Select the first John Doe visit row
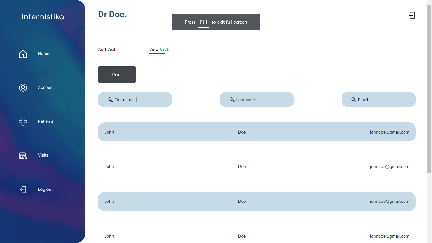 point(256,132)
